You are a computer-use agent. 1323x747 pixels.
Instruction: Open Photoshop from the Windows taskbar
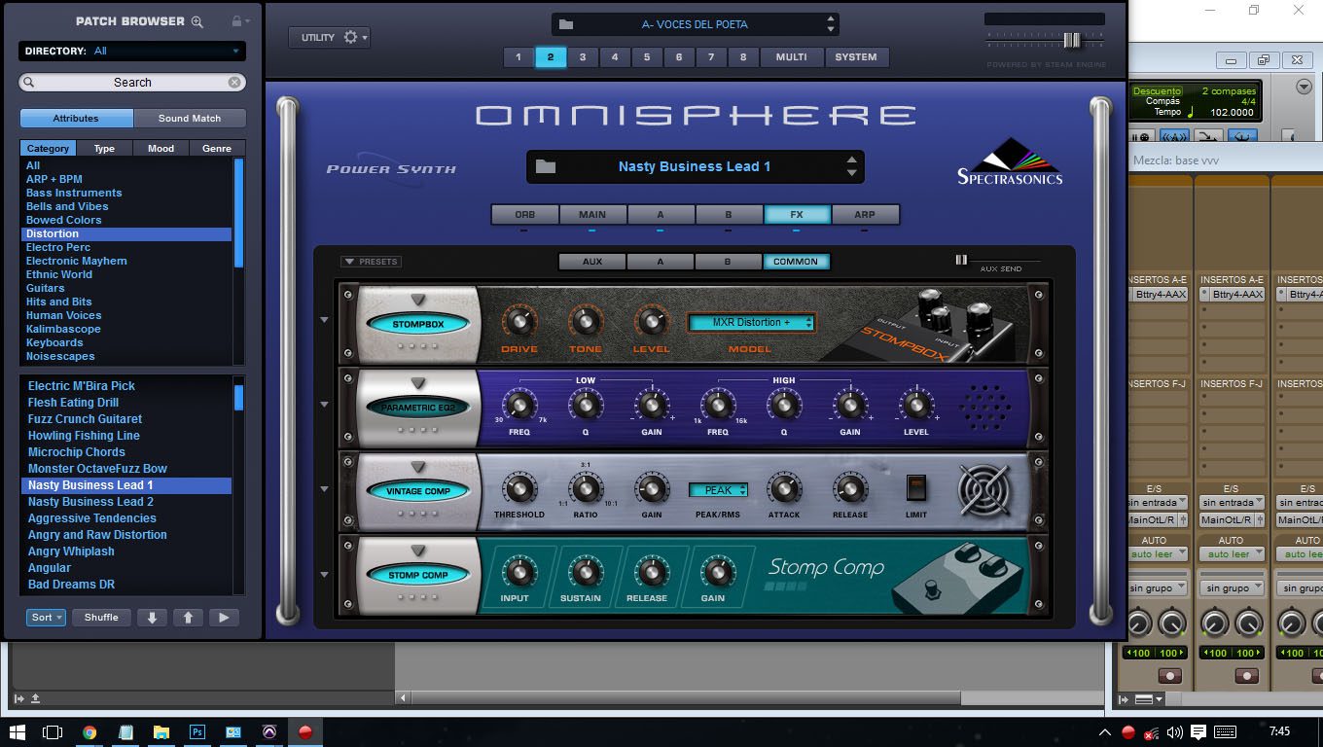[x=197, y=732]
